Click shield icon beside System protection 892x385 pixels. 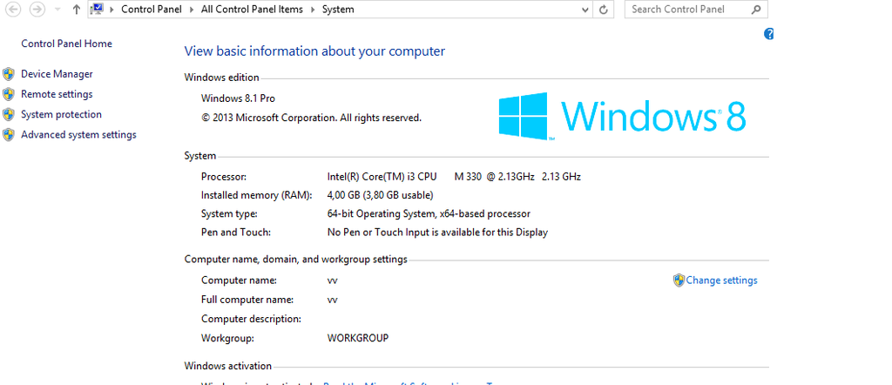tap(9, 115)
